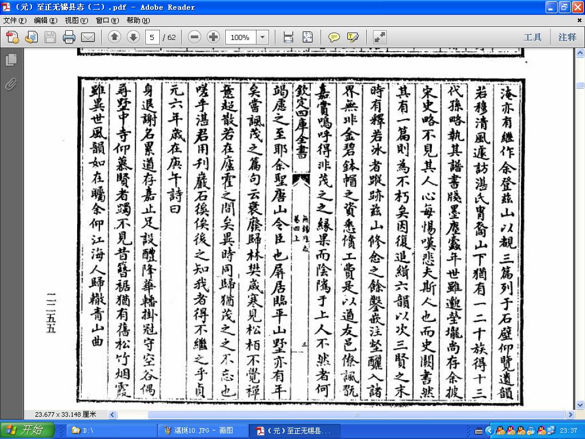The width and height of the screenshot is (585, 439).
Task: Select the highlight text tool
Action: tap(353, 37)
